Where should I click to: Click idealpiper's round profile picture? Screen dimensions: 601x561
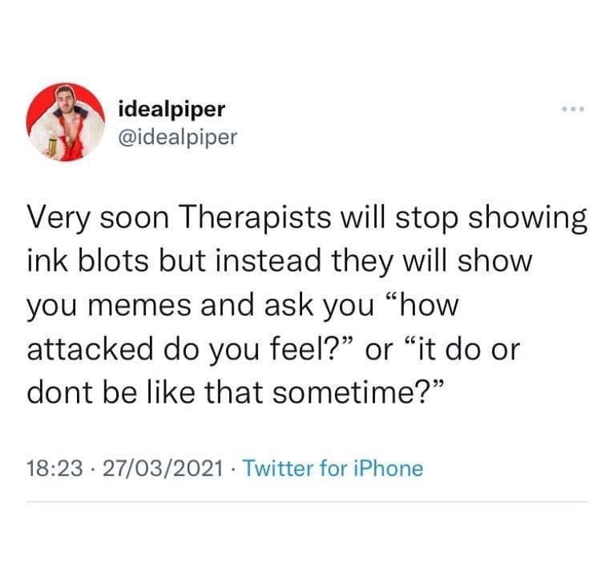[x=66, y=122]
